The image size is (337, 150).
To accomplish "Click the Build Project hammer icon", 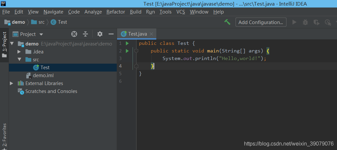I will [227, 22].
